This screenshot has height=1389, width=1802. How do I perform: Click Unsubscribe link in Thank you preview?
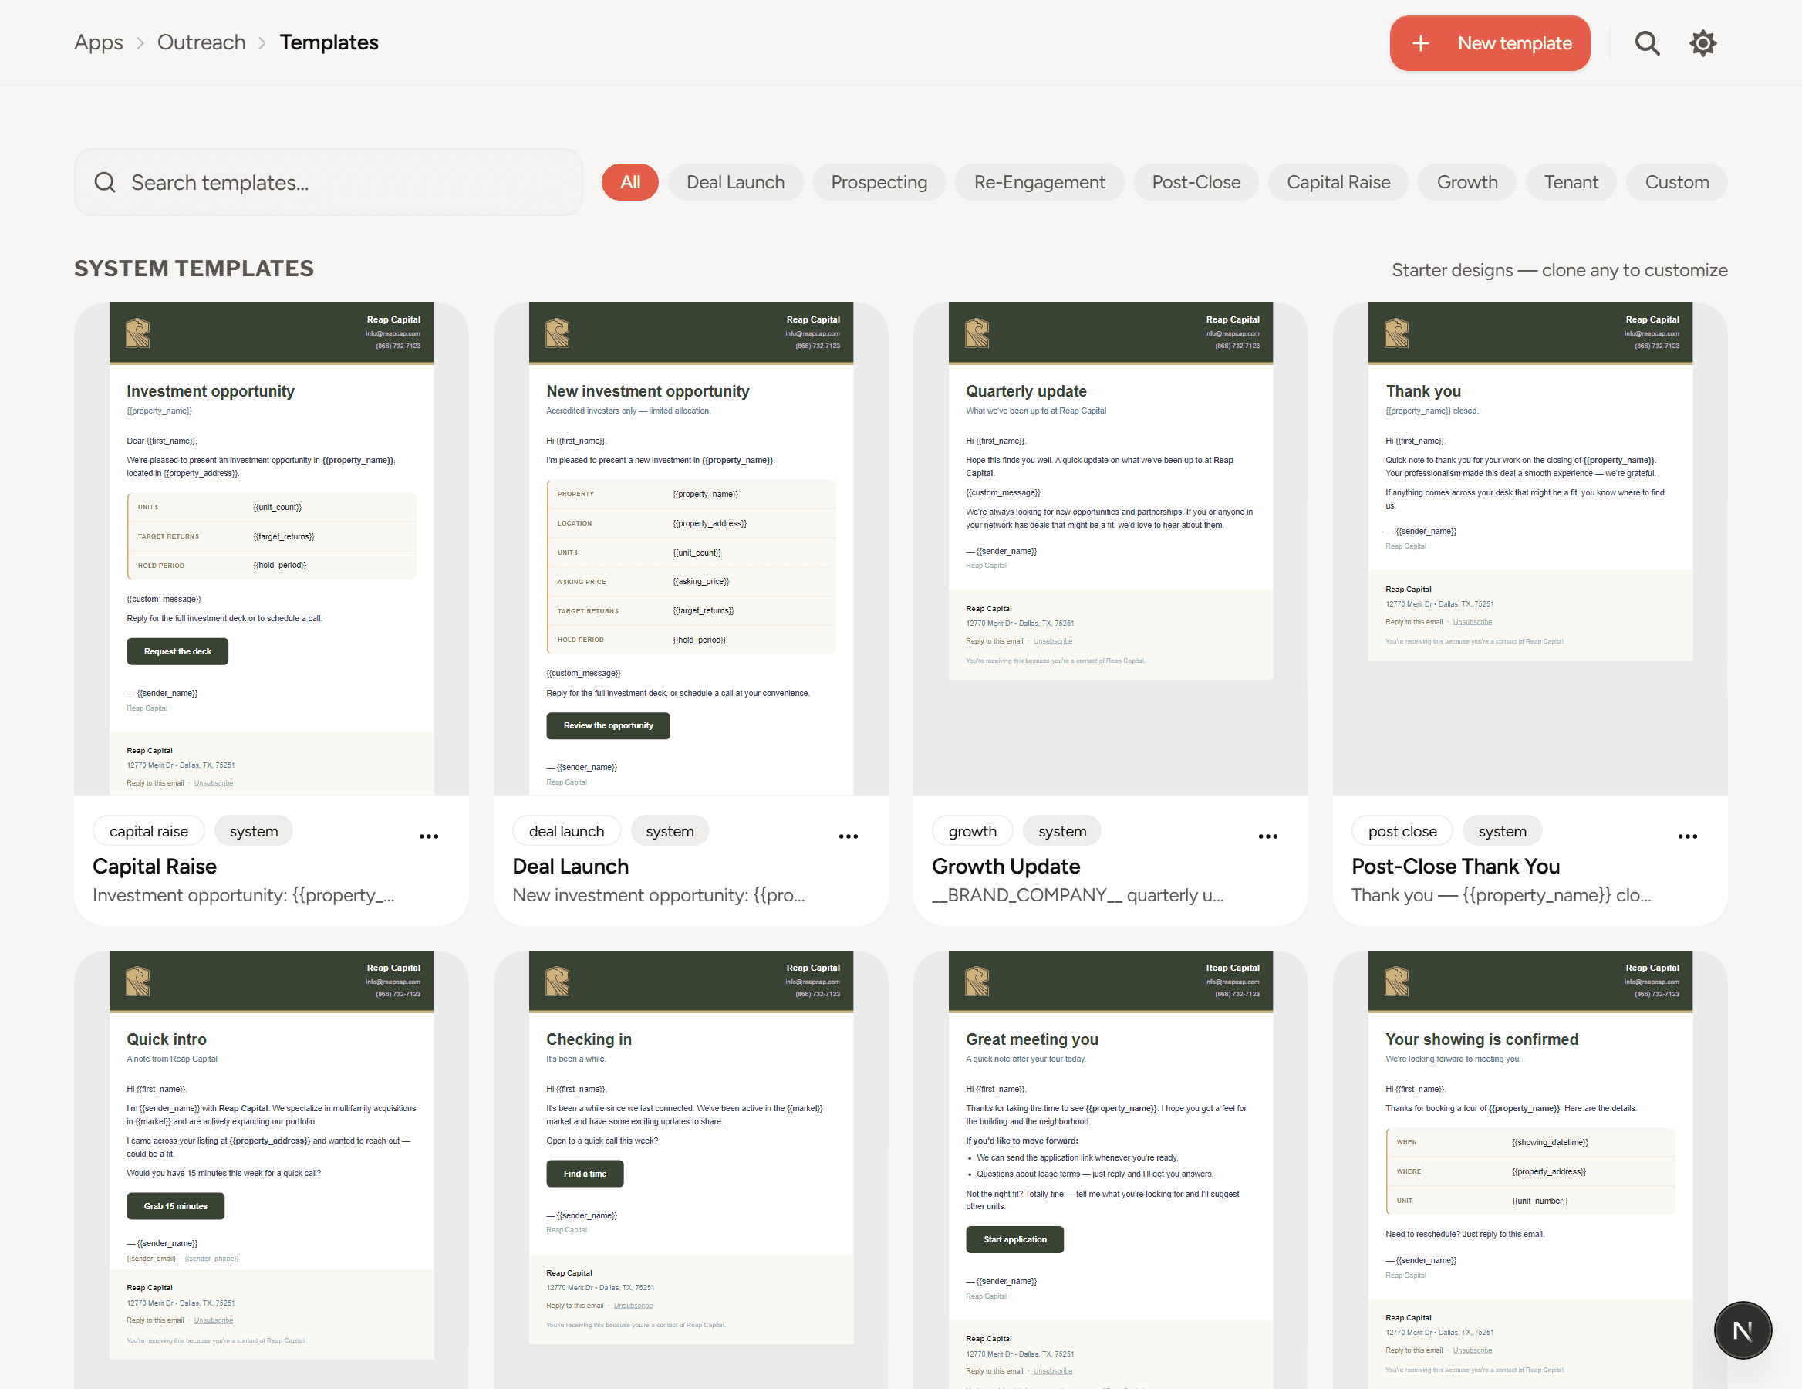point(1473,622)
